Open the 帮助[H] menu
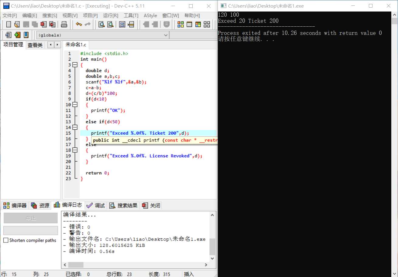 tap(192, 15)
